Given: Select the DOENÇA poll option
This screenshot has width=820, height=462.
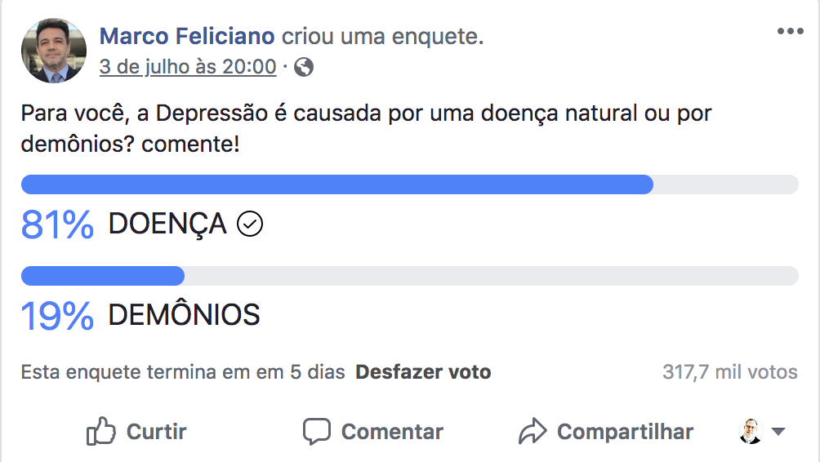Looking at the screenshot, I should pos(167,224).
